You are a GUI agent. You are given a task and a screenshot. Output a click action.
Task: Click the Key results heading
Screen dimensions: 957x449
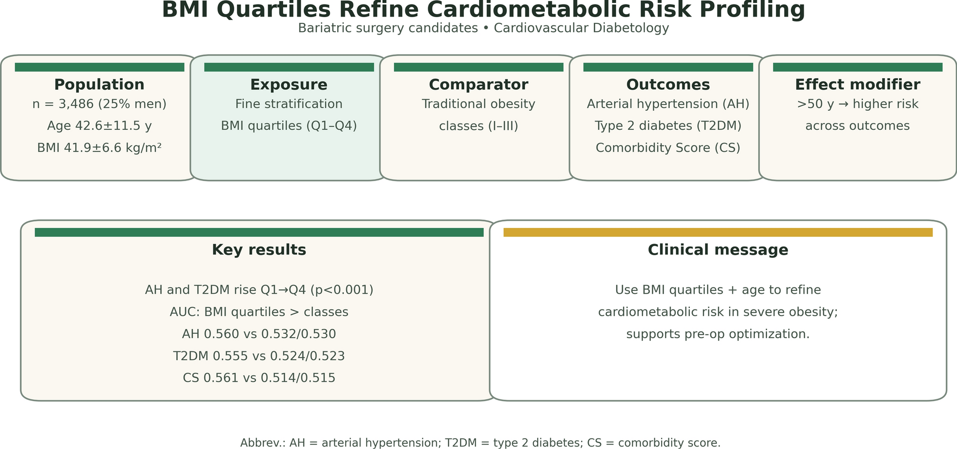(x=259, y=250)
